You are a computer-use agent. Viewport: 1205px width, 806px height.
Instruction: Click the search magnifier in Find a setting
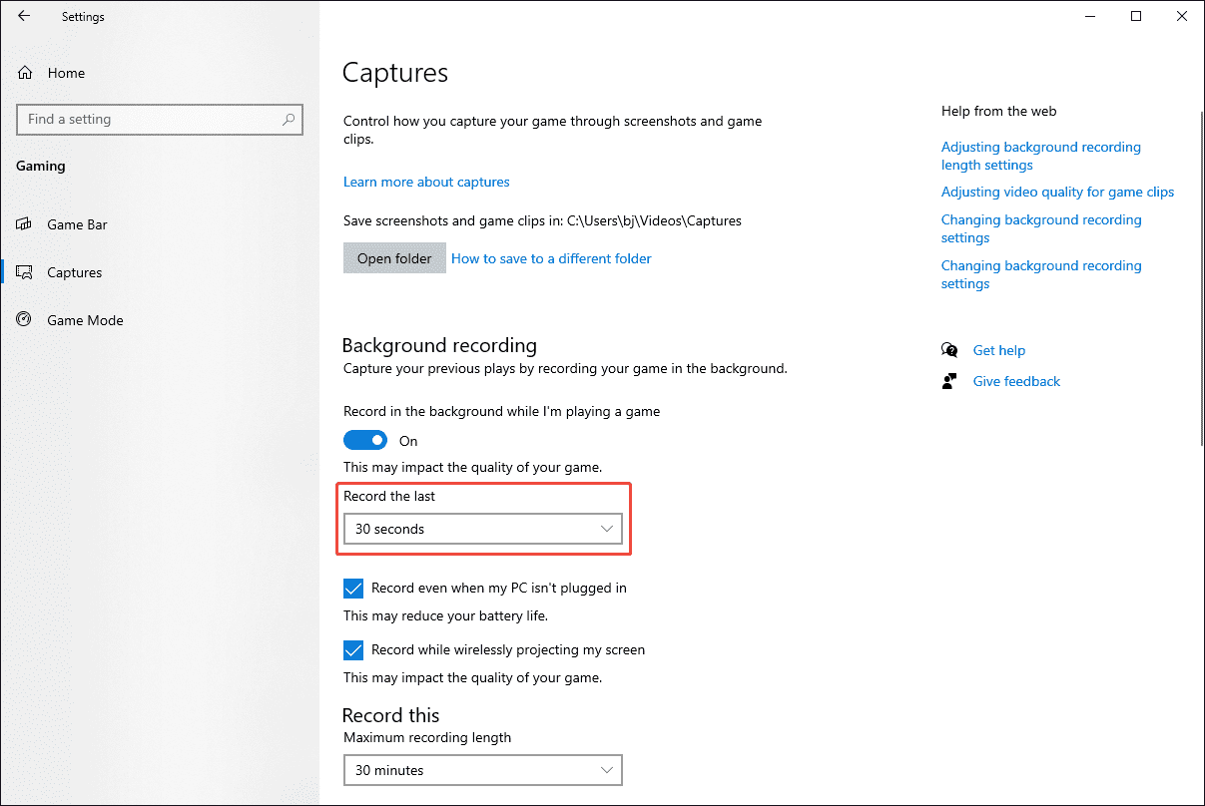click(290, 119)
